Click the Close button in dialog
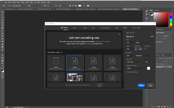This screenshot has height=108, width=174. pyautogui.click(x=150, y=85)
